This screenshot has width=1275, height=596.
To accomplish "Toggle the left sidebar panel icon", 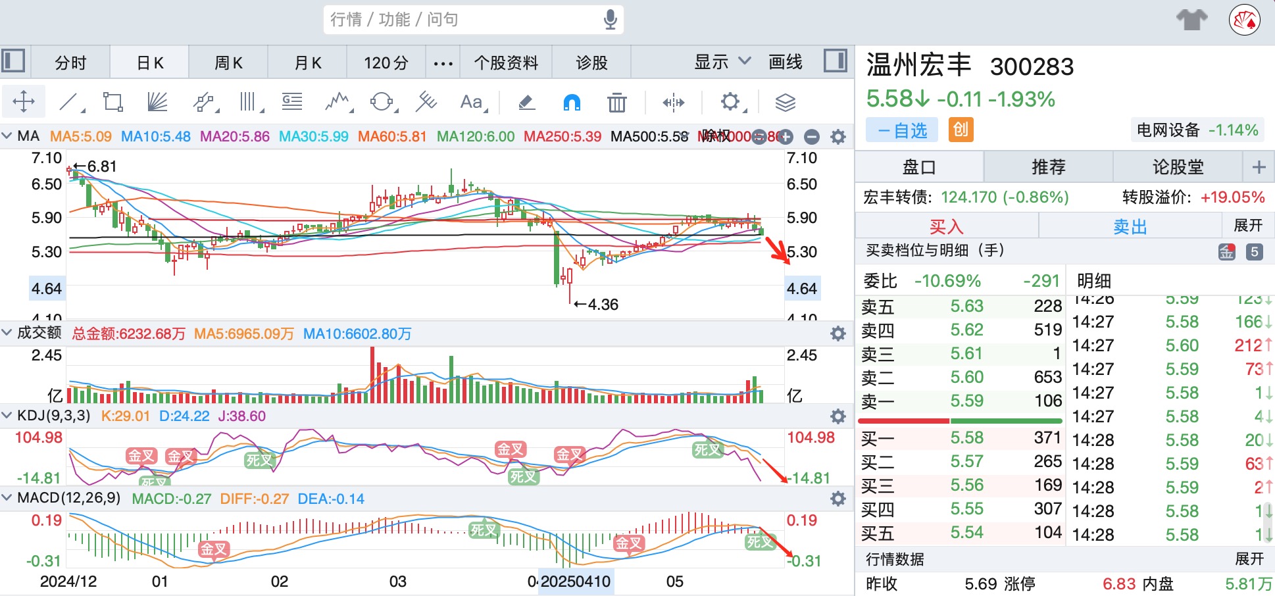I will coord(13,61).
